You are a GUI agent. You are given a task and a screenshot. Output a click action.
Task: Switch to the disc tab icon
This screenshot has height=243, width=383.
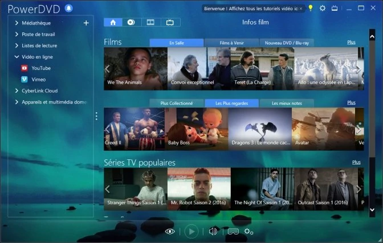132,22
